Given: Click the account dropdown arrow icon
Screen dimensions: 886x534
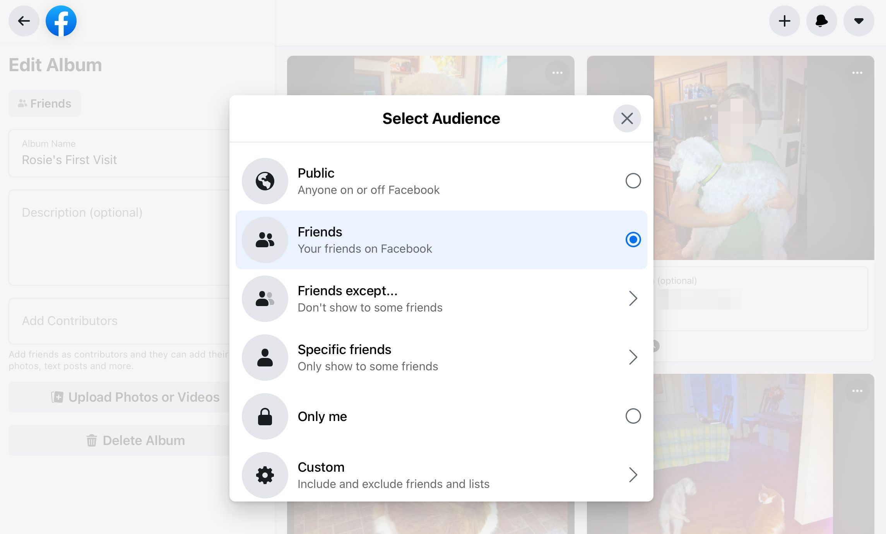Looking at the screenshot, I should [859, 21].
